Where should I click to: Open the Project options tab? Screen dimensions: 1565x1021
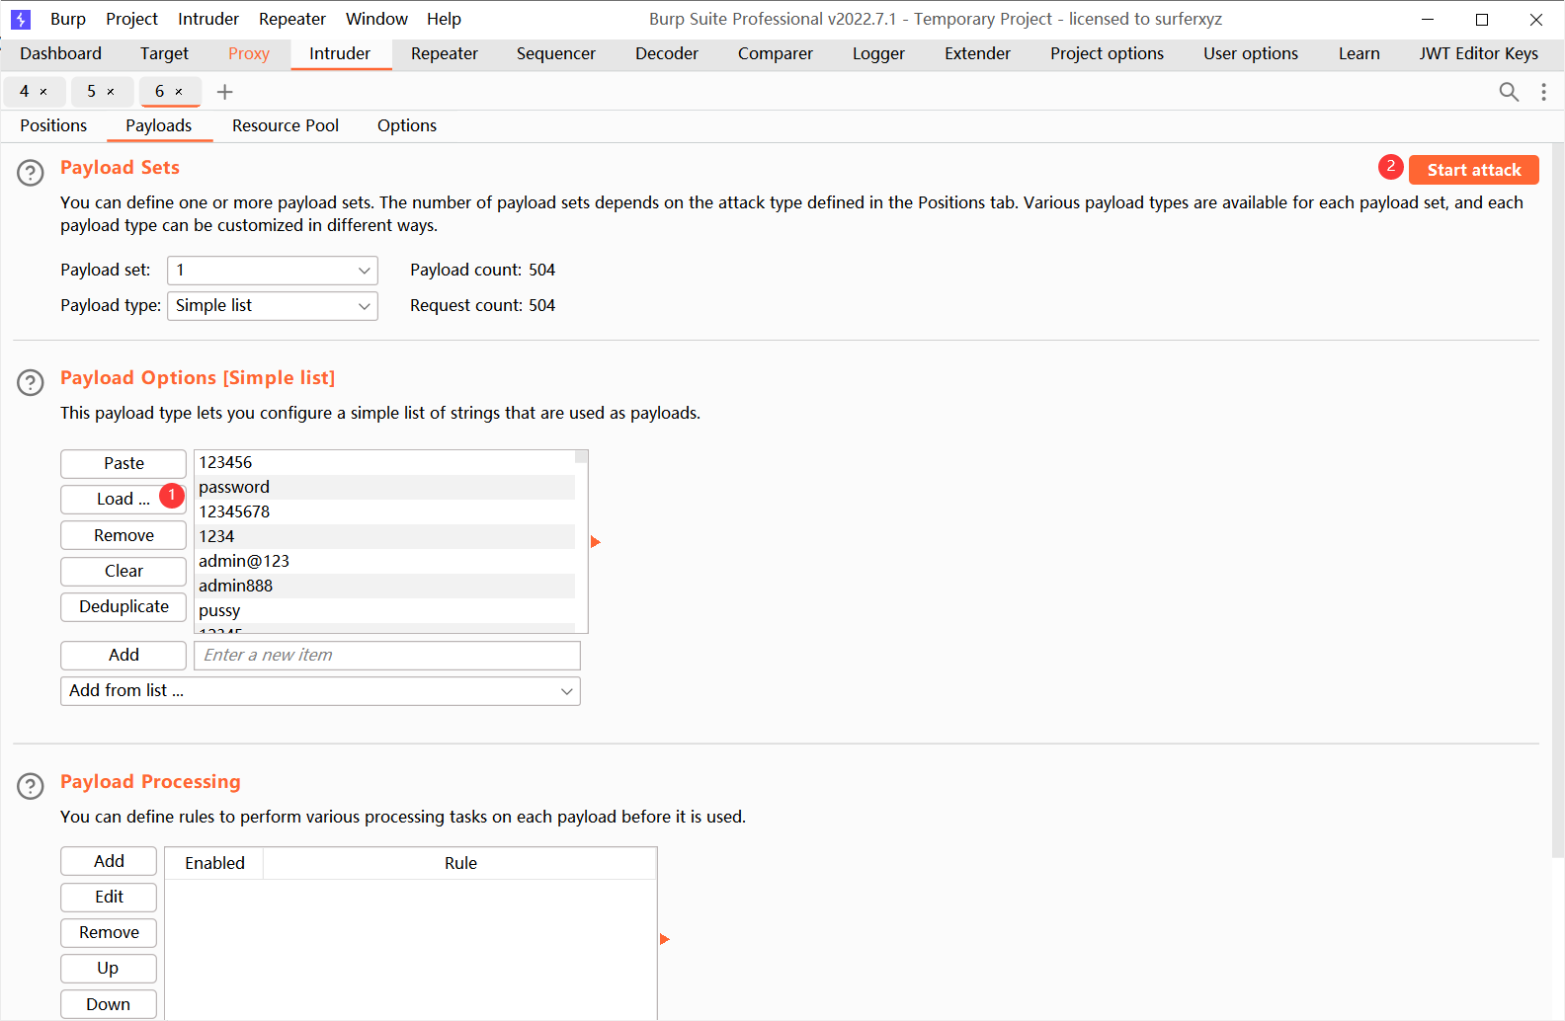click(x=1107, y=54)
